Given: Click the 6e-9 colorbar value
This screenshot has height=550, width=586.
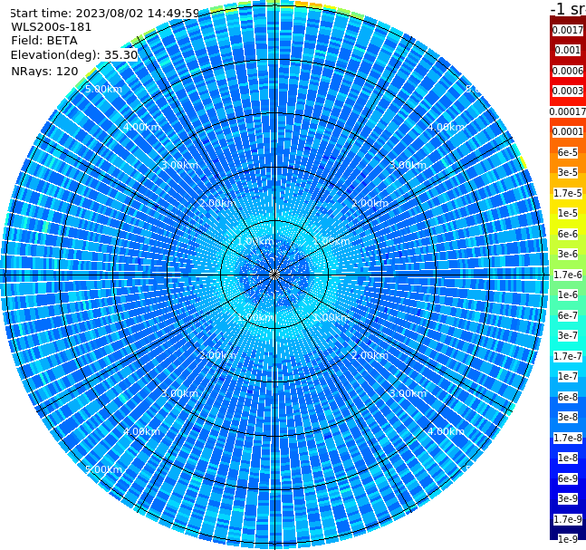Looking at the screenshot, I should click(x=568, y=478).
